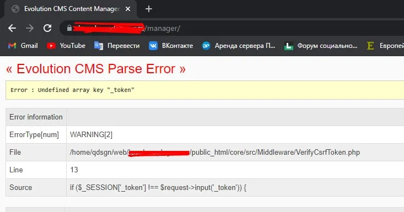This screenshot has width=404, height=212.
Task: Click the WARNING[2] error type cell
Action: (x=235, y=134)
